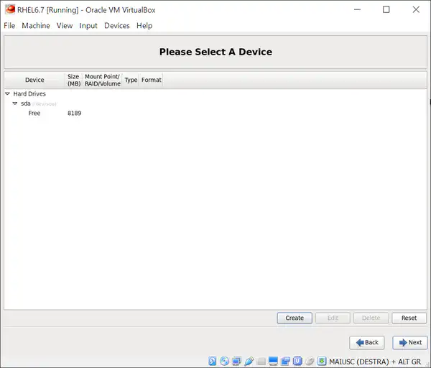The image size is (431, 368).
Task: Click the mouse integration status icon
Action: 310,361
